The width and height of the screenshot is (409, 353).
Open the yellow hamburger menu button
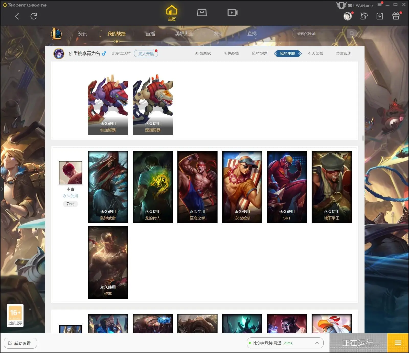point(398,343)
